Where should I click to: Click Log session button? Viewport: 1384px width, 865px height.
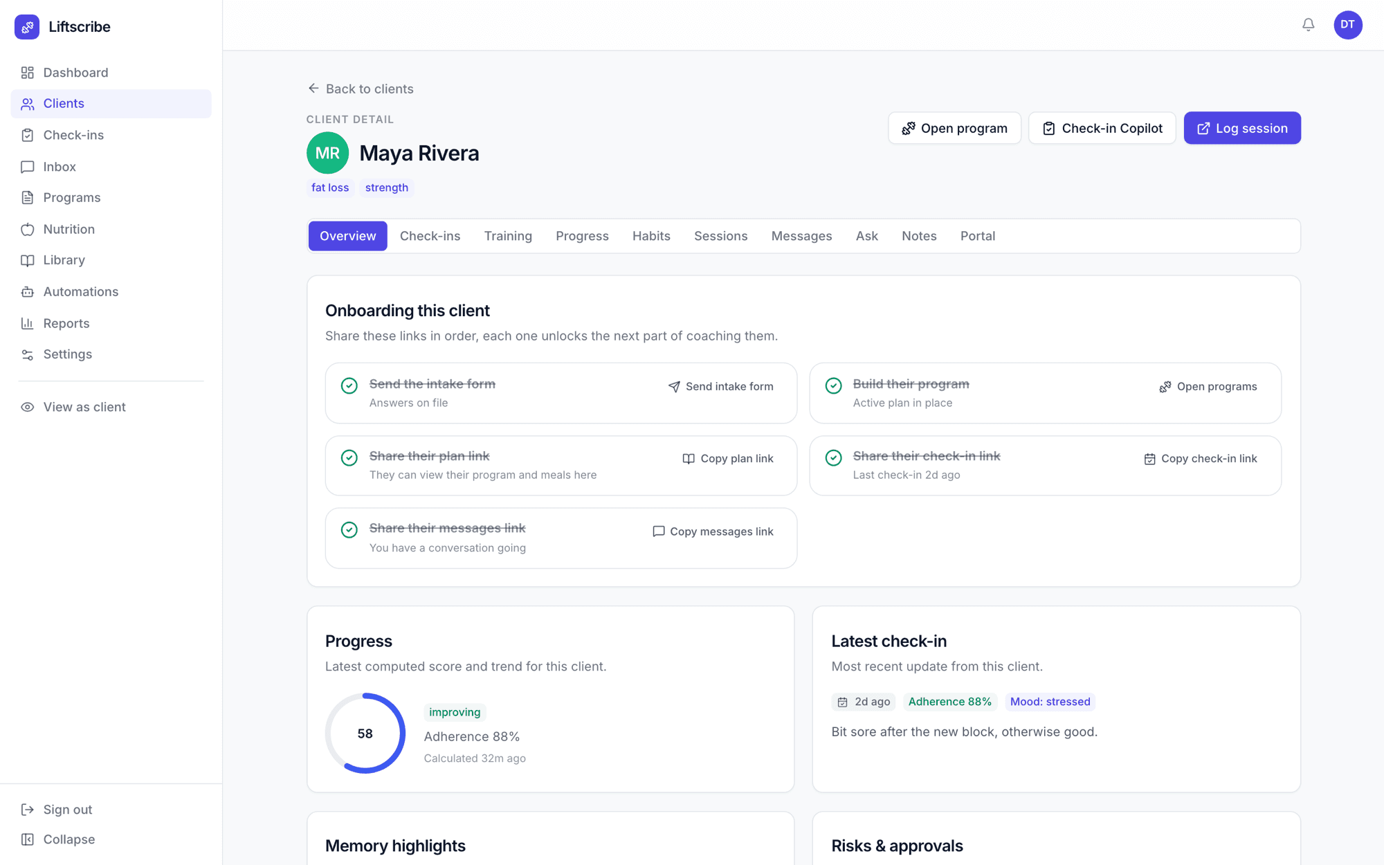tap(1242, 128)
